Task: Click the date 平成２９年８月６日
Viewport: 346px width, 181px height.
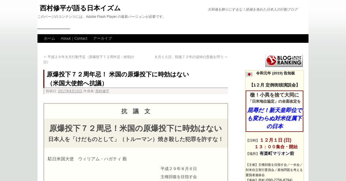Action: [x=179, y=169]
